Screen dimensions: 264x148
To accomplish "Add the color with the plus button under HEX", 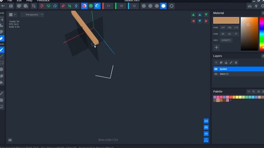I will (217, 48).
